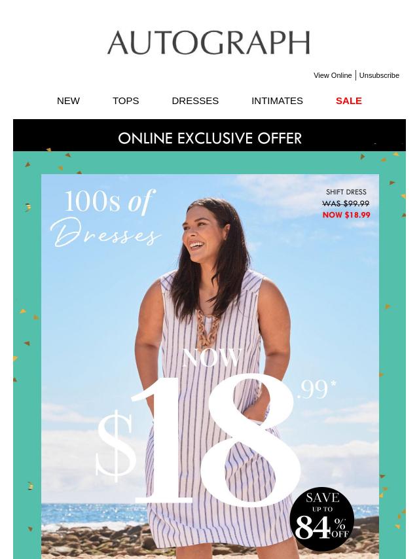The image size is (419, 559).
Task: Click the Save up to 84% off badge
Action: (x=322, y=519)
